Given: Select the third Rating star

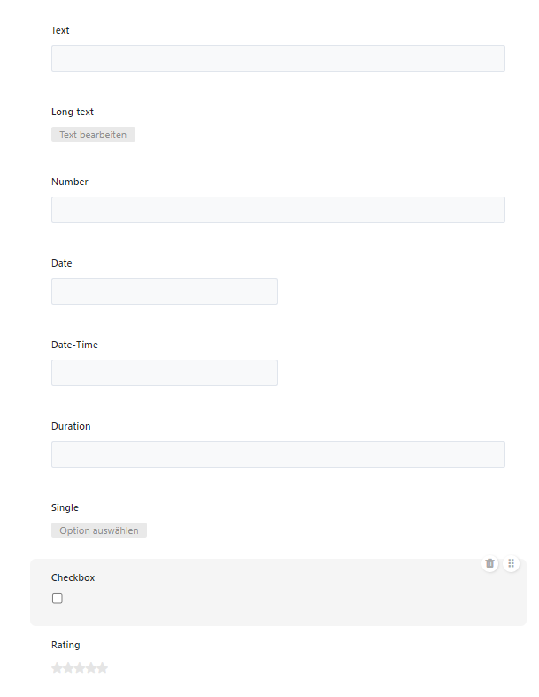Looking at the screenshot, I should pos(80,668).
